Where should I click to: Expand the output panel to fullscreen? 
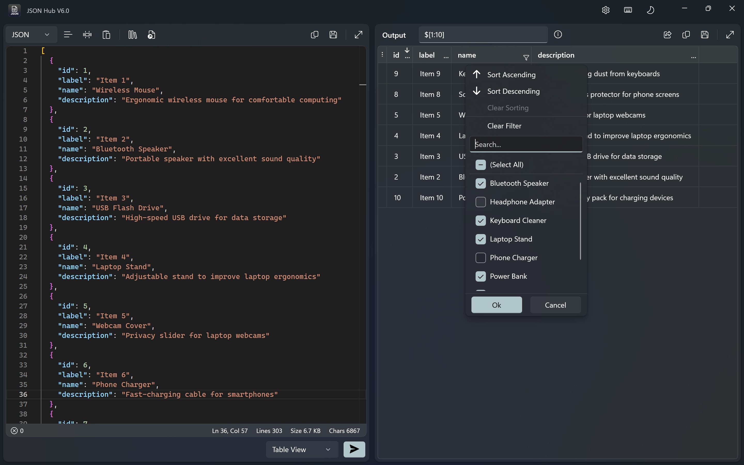coord(730,35)
